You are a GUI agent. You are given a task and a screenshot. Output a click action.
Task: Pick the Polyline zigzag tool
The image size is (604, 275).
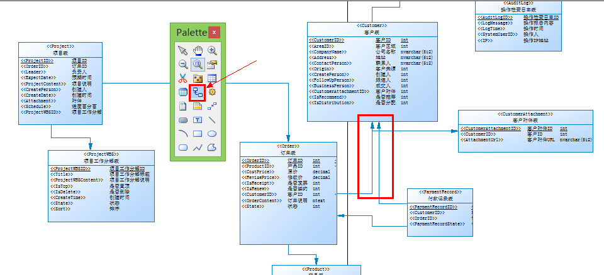pos(198,148)
